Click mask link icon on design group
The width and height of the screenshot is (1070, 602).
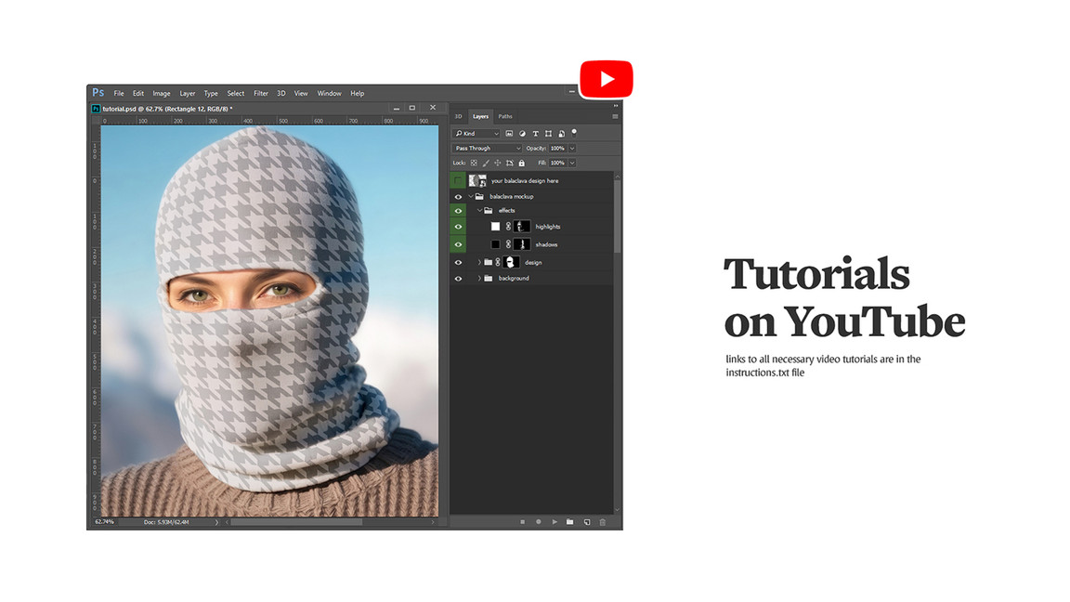pyautogui.click(x=498, y=262)
